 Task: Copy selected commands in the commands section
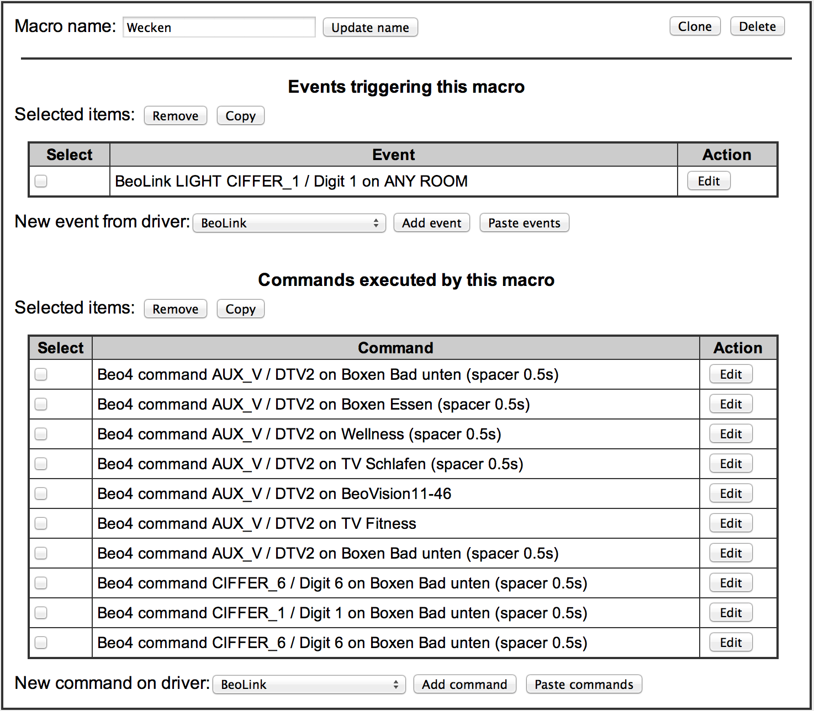tap(240, 309)
